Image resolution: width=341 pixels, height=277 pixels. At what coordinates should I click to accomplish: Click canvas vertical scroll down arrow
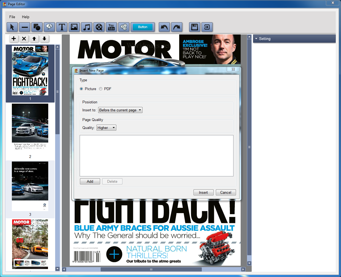pyautogui.click(x=249, y=263)
